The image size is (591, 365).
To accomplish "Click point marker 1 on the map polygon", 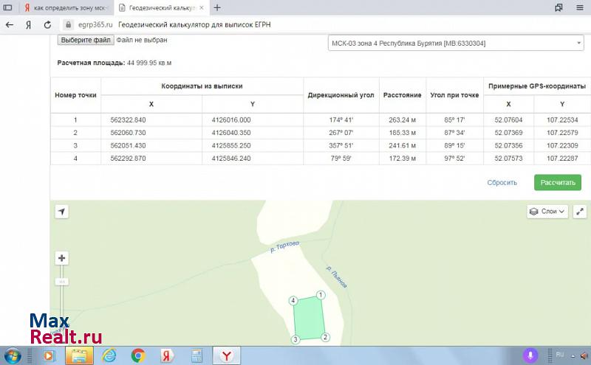I will pyautogui.click(x=321, y=295).
